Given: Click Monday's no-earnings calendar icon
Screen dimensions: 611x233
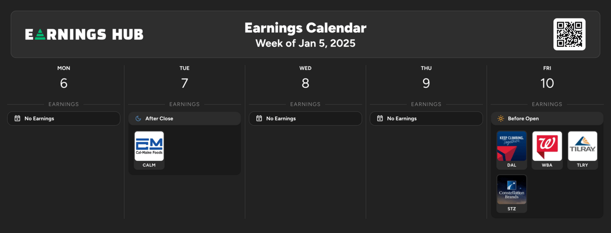Looking at the screenshot, I should click(x=17, y=119).
